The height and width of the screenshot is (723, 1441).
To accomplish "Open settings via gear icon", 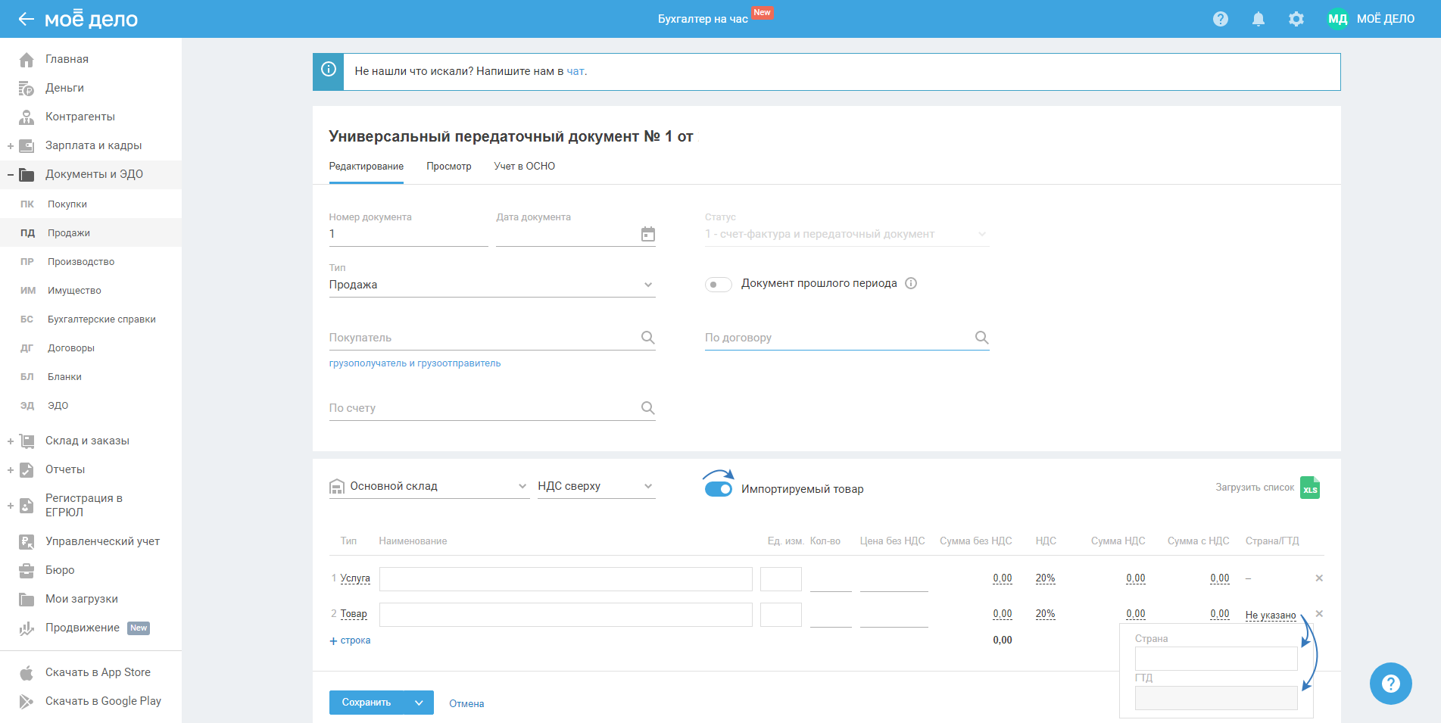I will (x=1296, y=19).
